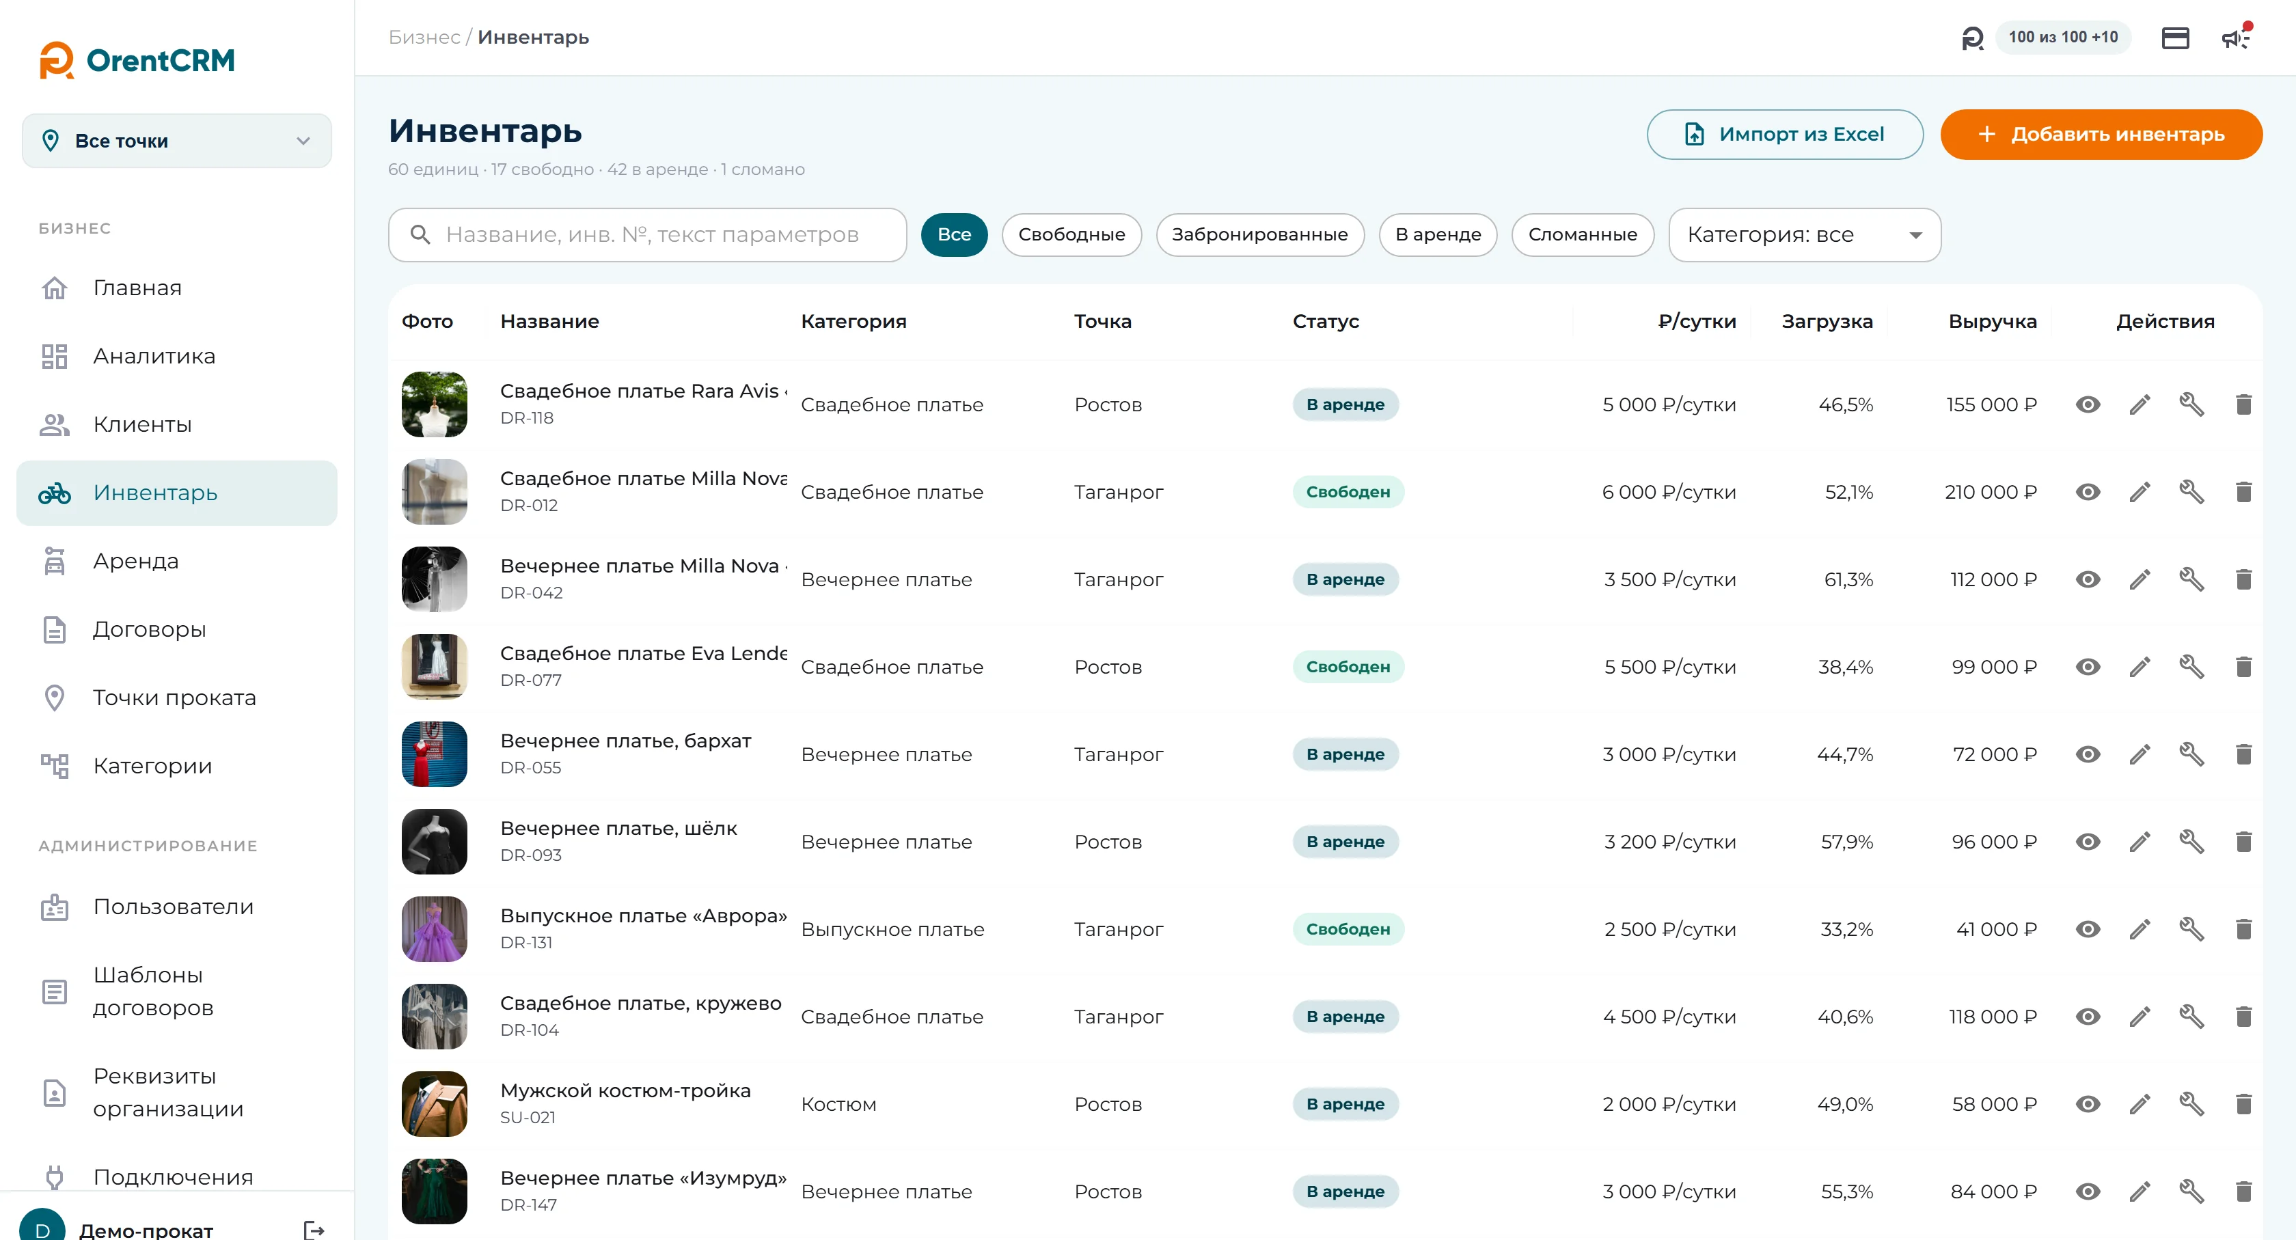The height and width of the screenshot is (1240, 2296).
Task: Click the trash icon for DR-093 row
Action: click(2243, 841)
